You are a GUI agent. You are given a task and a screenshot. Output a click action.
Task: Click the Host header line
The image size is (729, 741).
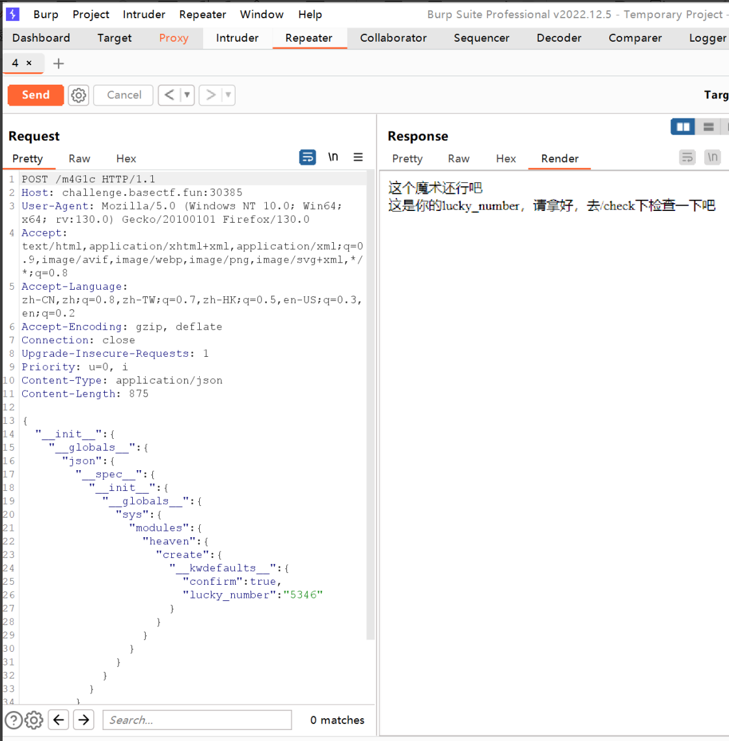coord(132,192)
